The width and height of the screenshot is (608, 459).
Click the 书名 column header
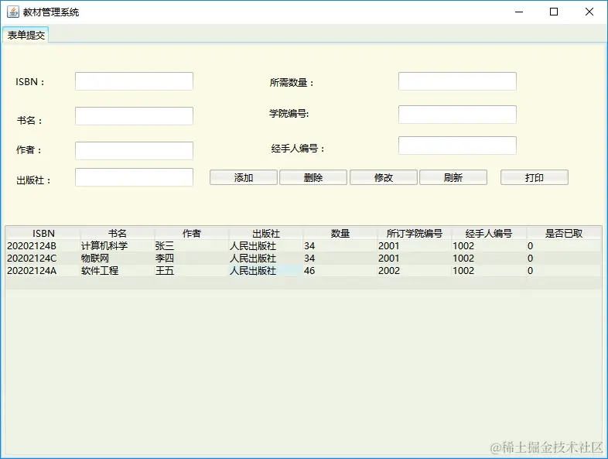(x=117, y=233)
